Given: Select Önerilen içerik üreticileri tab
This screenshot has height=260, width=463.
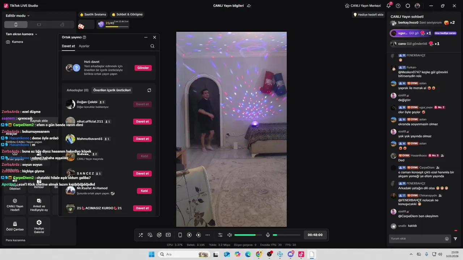Looking at the screenshot, I should 112,90.
